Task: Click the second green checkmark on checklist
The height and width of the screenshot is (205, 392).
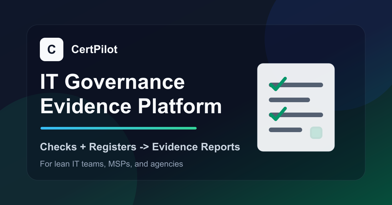Action: coord(278,114)
